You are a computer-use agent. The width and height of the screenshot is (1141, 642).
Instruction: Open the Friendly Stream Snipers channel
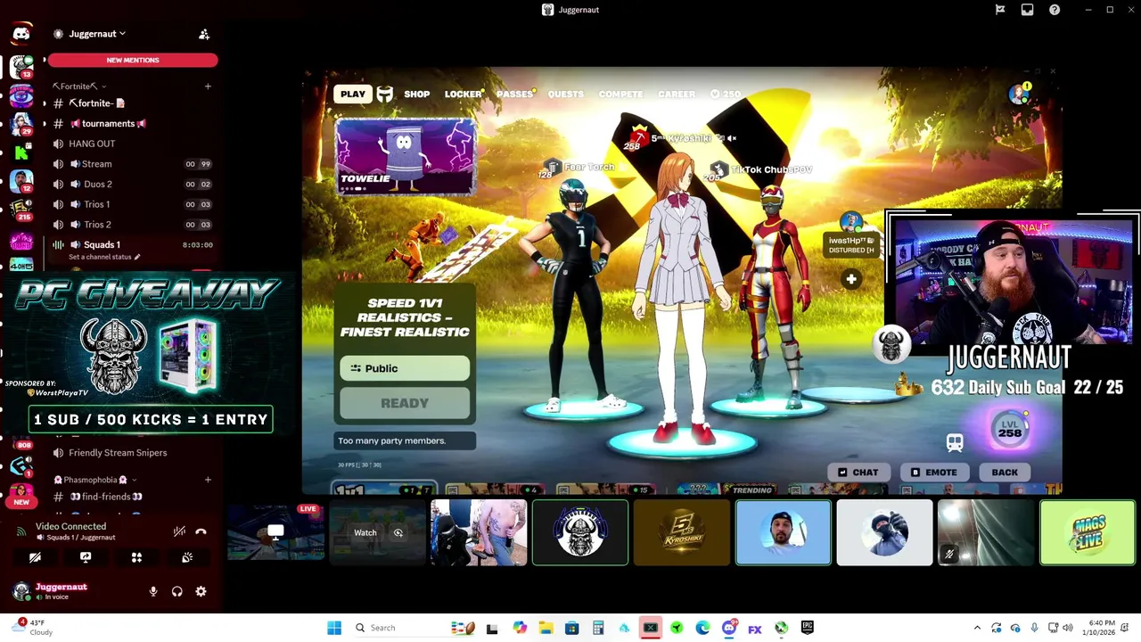[x=133, y=452]
